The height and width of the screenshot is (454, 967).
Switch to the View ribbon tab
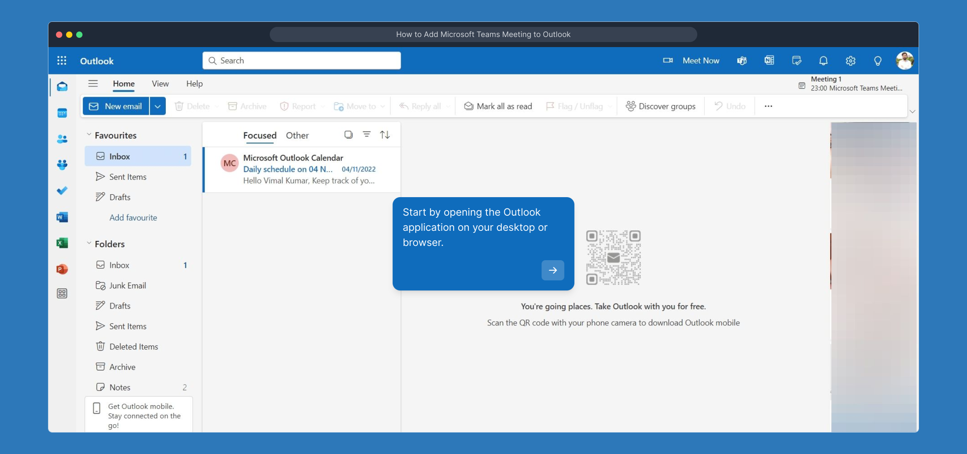pyautogui.click(x=160, y=84)
